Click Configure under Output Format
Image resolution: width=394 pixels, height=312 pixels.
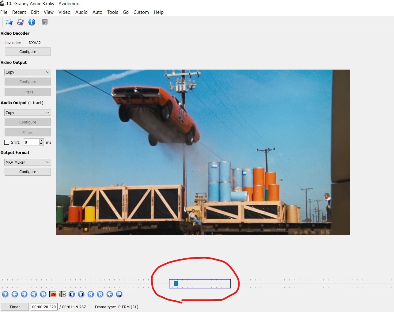click(28, 172)
